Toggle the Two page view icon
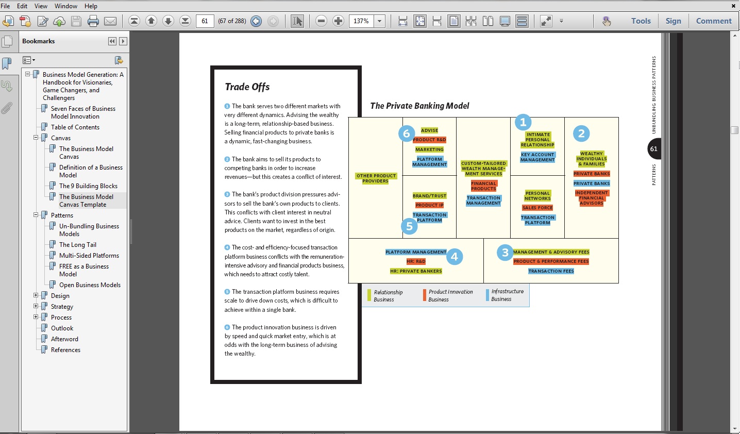740x434 pixels. click(x=488, y=21)
